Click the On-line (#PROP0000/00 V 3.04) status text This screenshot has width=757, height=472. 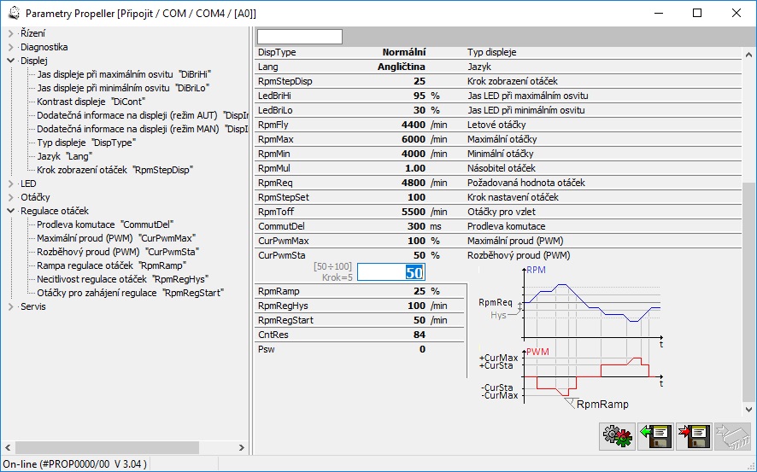pyautogui.click(x=75, y=464)
